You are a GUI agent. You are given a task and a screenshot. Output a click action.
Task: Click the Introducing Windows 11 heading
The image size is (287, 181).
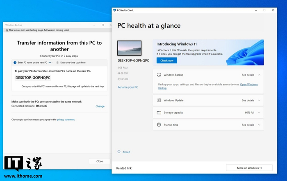pyautogui.click(x=176, y=44)
